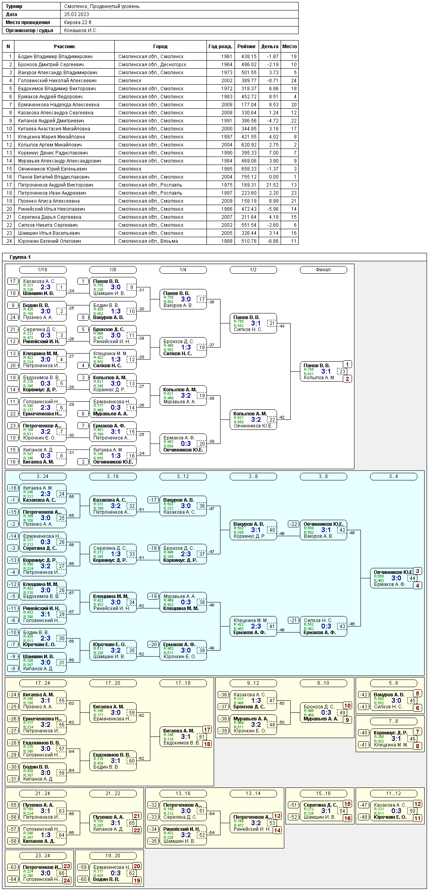
Task: Click place badge 24 beside Головинский
Action: click(x=67, y=881)
